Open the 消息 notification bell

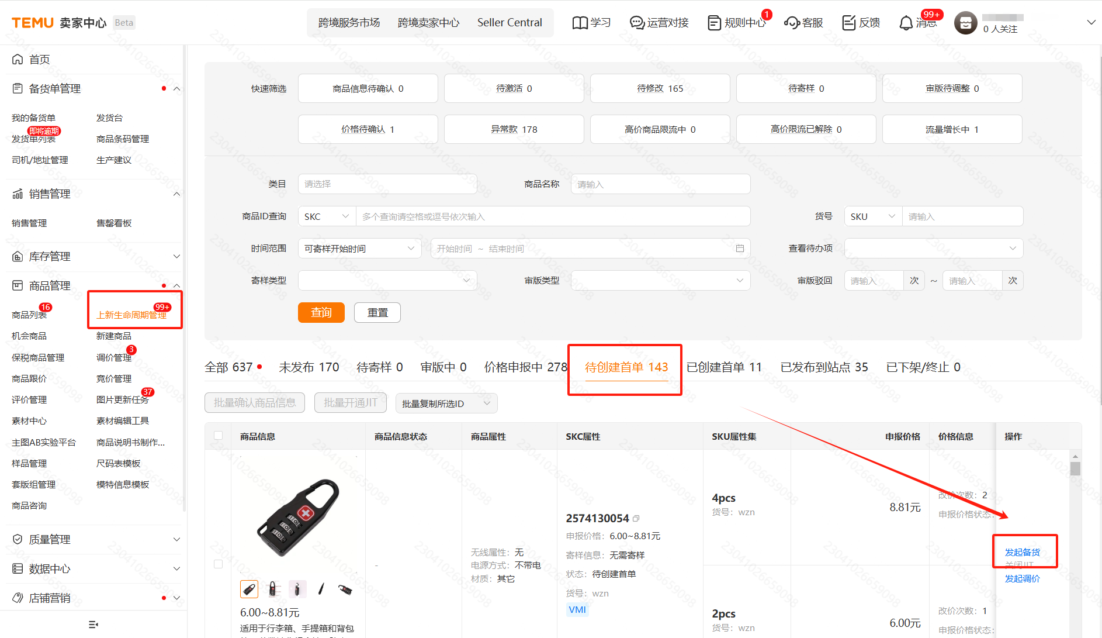point(906,23)
